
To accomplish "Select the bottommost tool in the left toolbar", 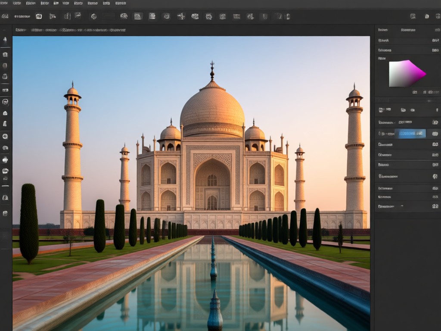I will coord(5,213).
